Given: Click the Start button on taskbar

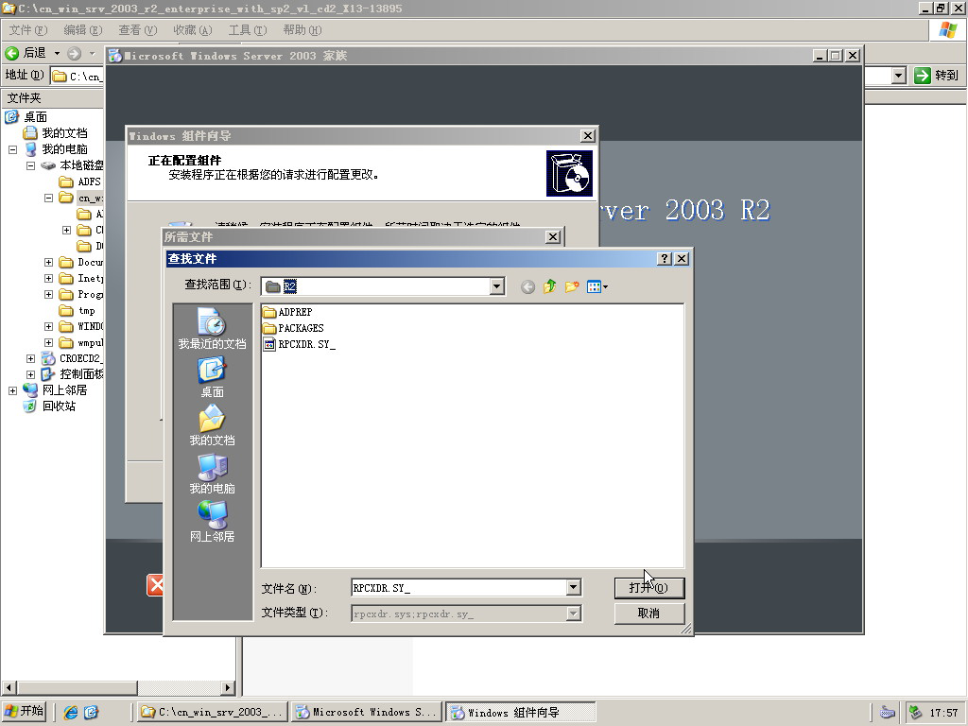Looking at the screenshot, I should pyautogui.click(x=25, y=712).
